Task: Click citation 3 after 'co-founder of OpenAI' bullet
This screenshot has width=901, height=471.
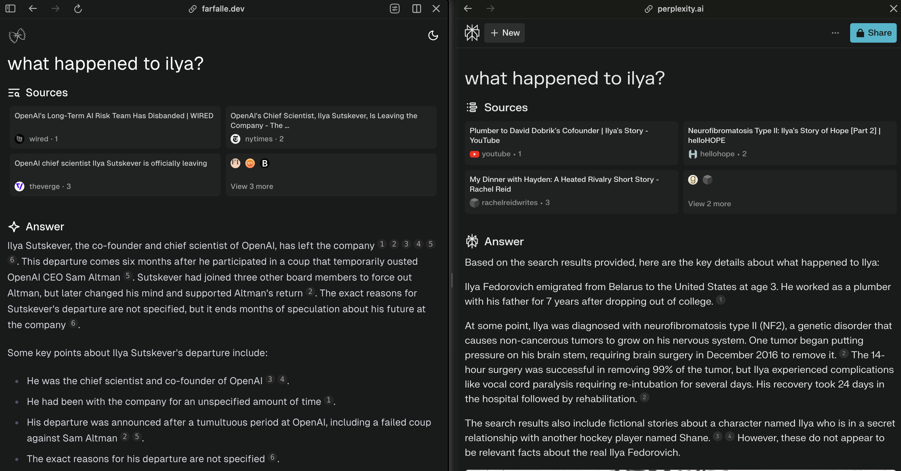Action: [x=270, y=379]
